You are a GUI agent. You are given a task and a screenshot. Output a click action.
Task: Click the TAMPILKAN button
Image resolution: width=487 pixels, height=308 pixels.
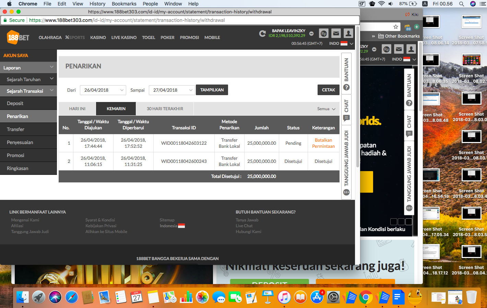212,90
